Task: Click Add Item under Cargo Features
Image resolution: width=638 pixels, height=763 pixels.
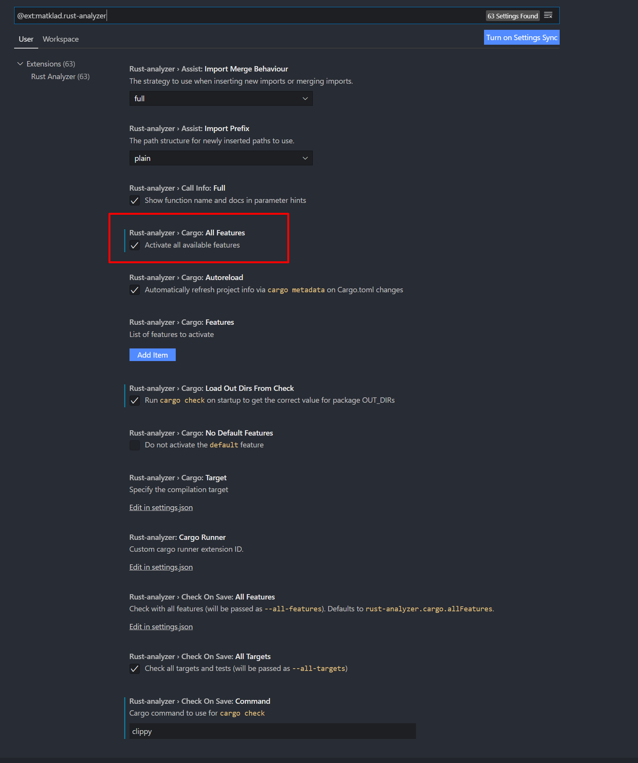Action: tap(152, 355)
